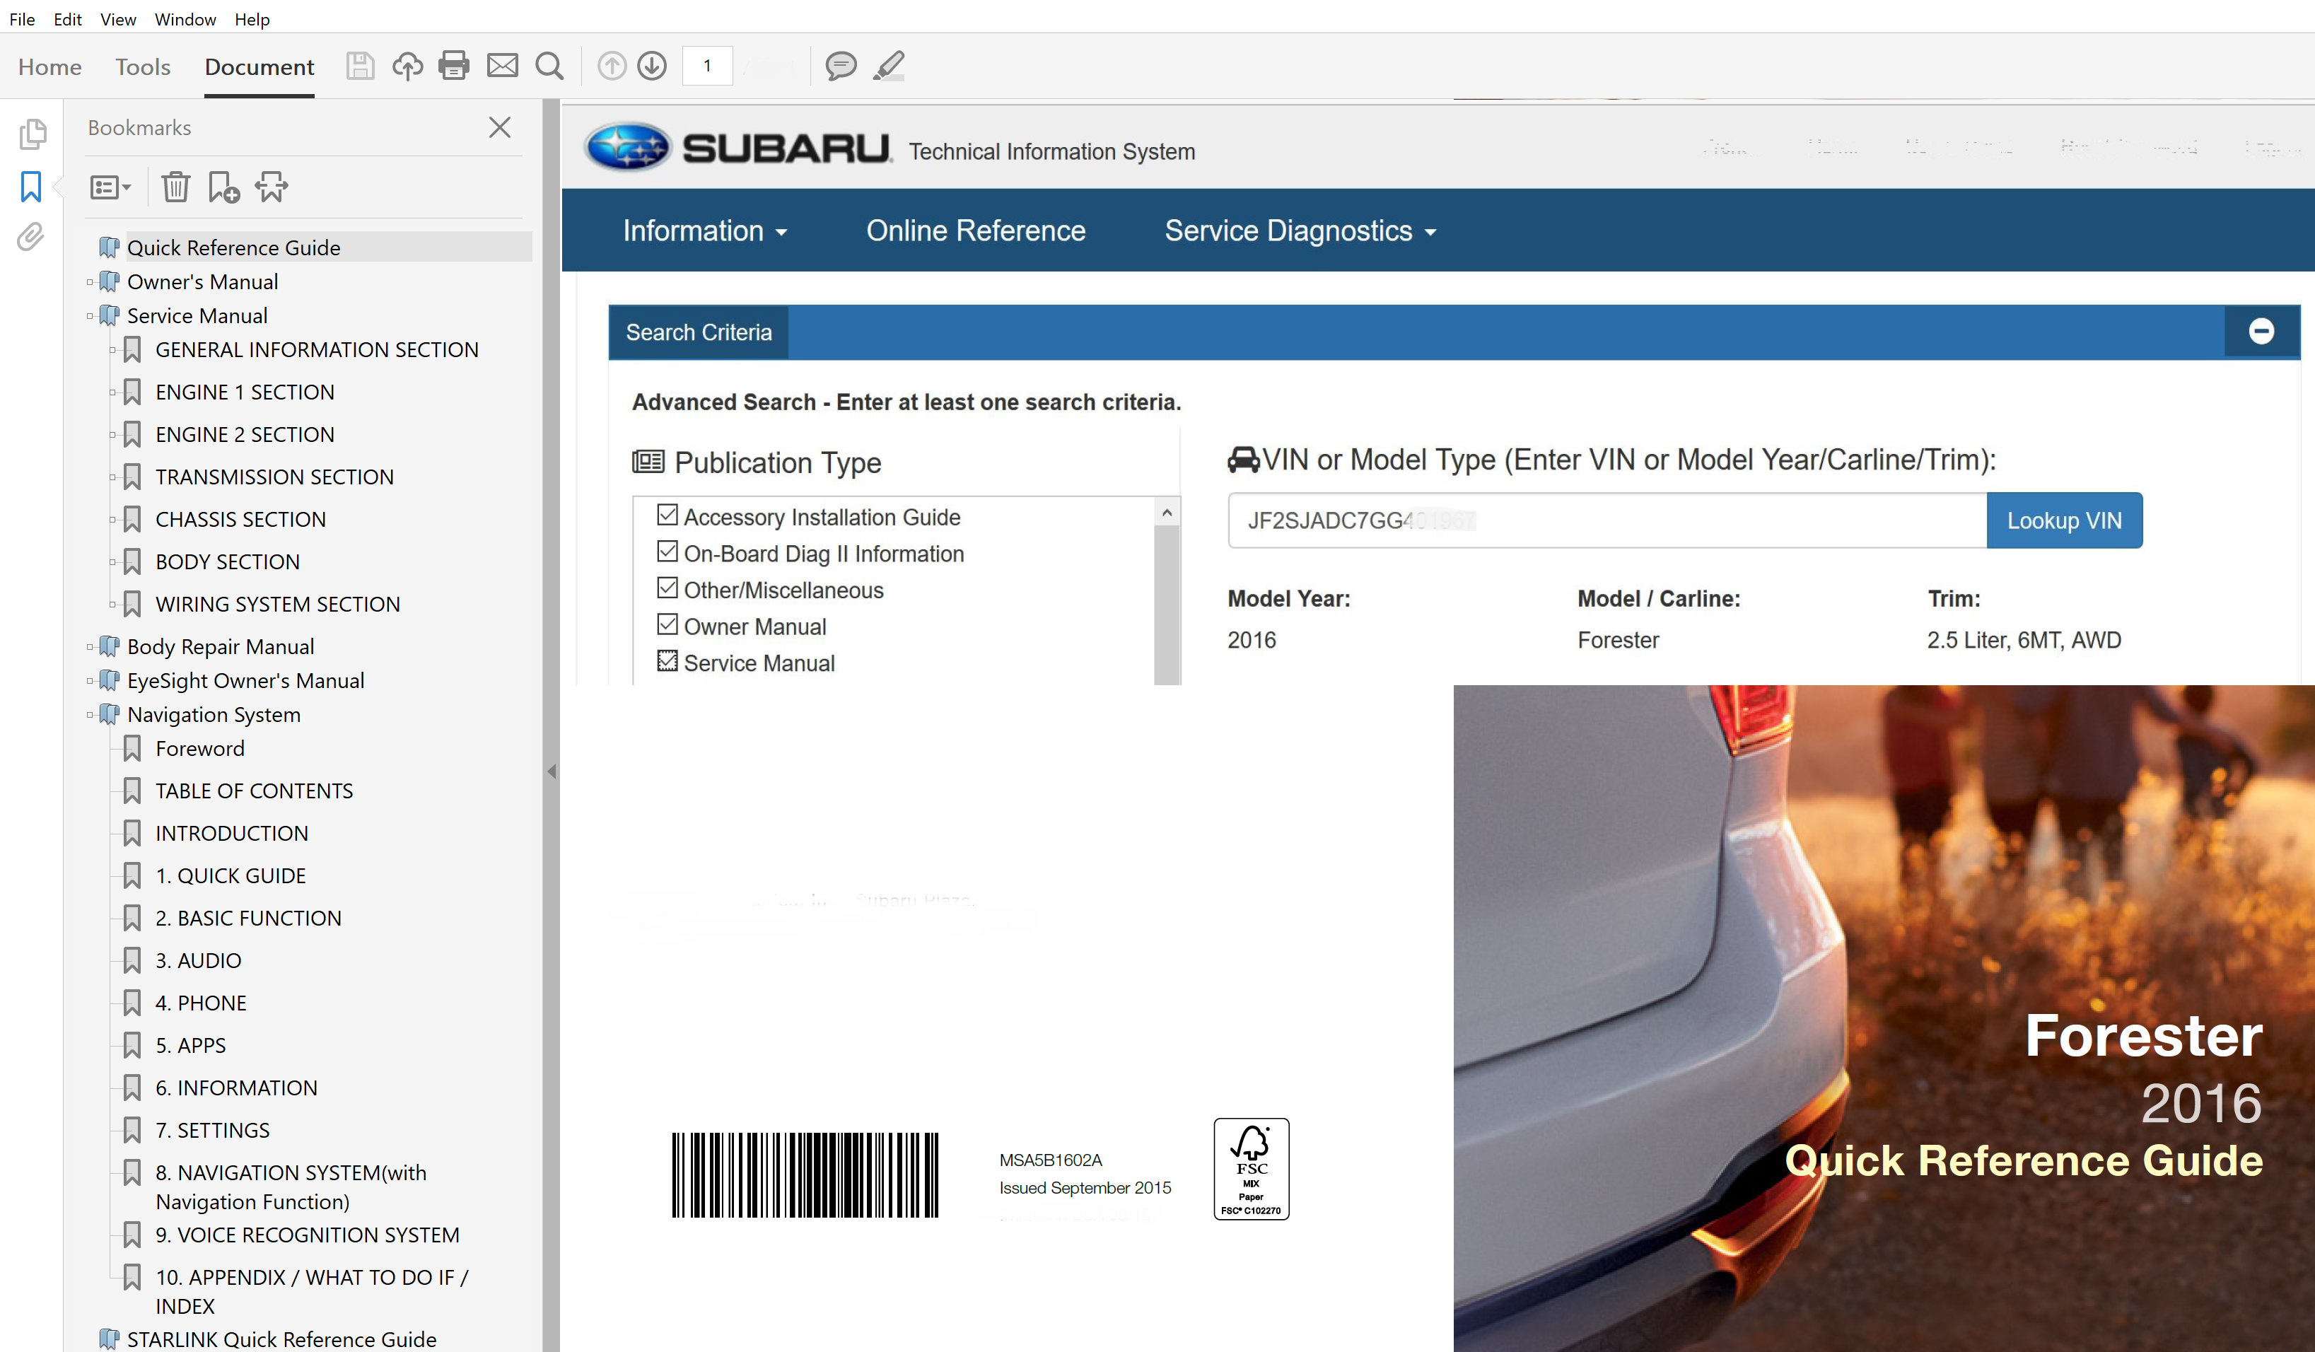Toggle Accessory Installation Guide checkbox
Image resolution: width=2315 pixels, height=1352 pixels.
[x=667, y=515]
